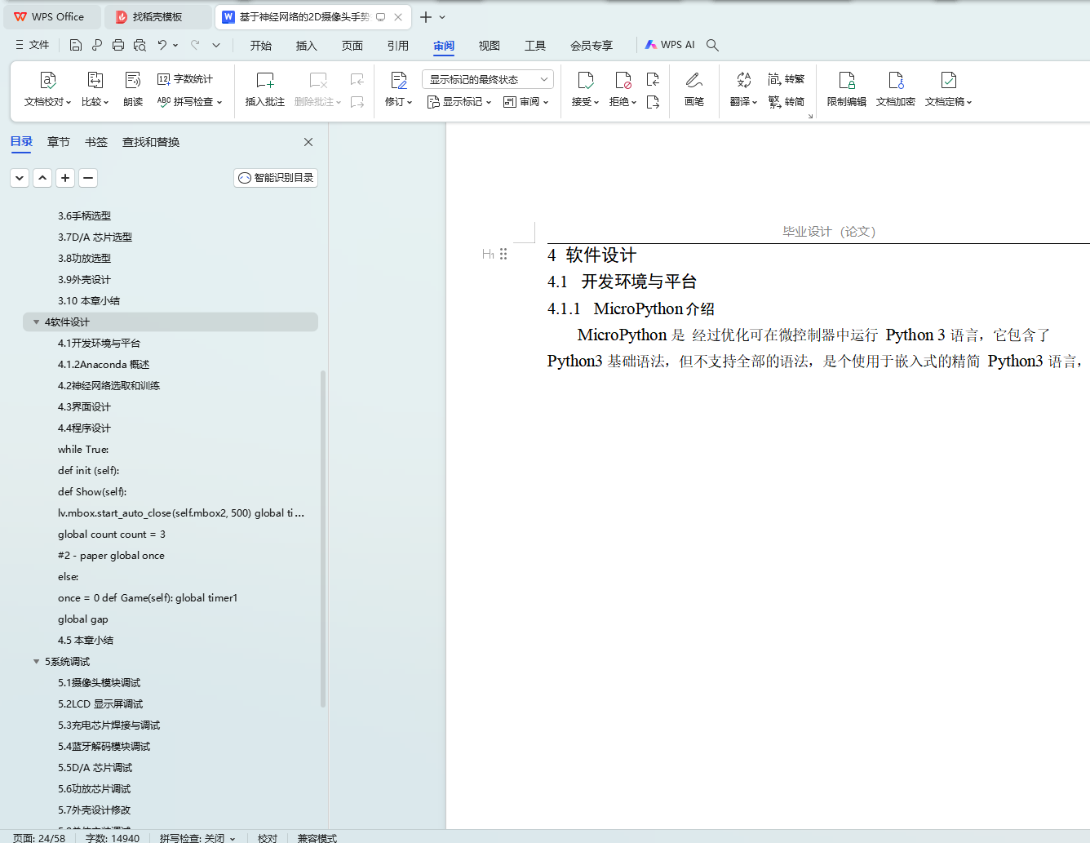
Task: Click the 接受 accept change icon
Action: tap(585, 80)
